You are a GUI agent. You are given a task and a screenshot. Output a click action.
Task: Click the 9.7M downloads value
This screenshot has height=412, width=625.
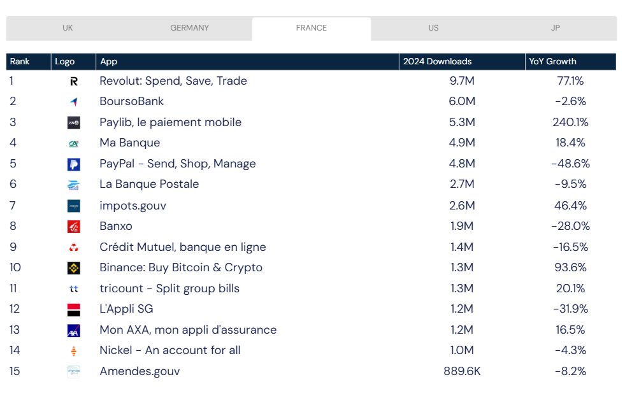(x=462, y=81)
